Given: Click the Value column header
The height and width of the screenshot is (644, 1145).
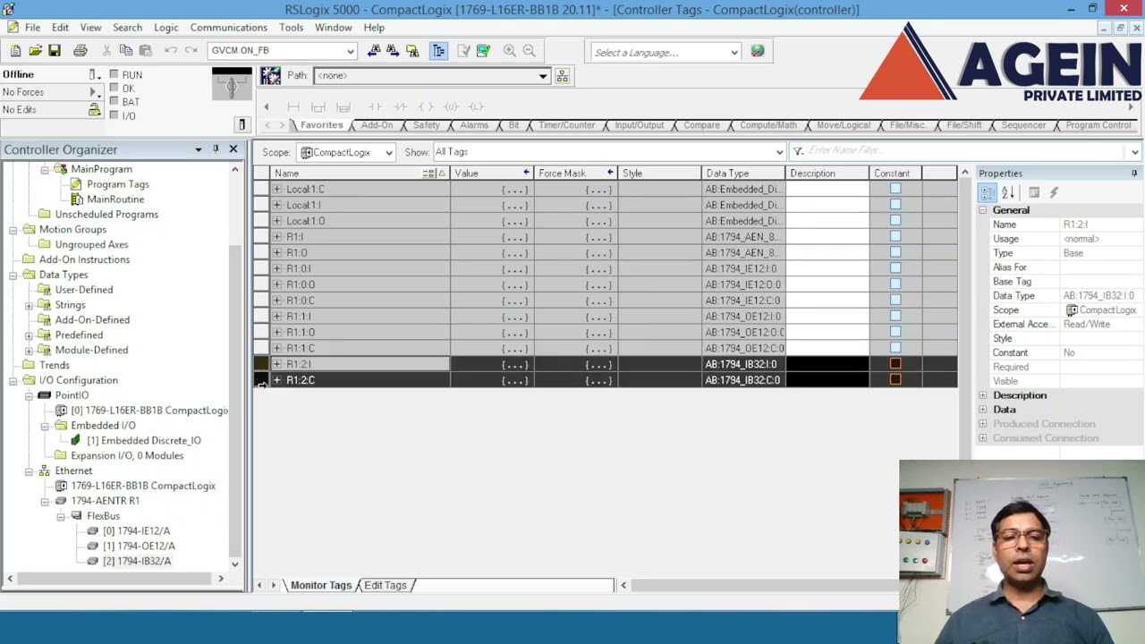Looking at the screenshot, I should click(491, 174).
